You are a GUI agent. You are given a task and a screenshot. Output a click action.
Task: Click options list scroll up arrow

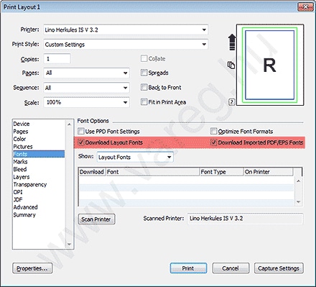click(69, 124)
